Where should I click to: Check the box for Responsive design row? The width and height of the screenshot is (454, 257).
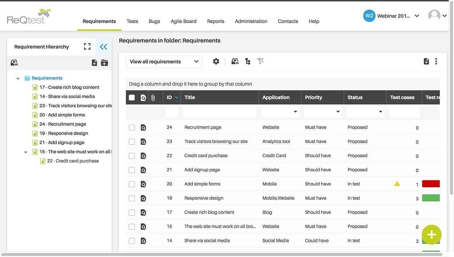coord(132,199)
